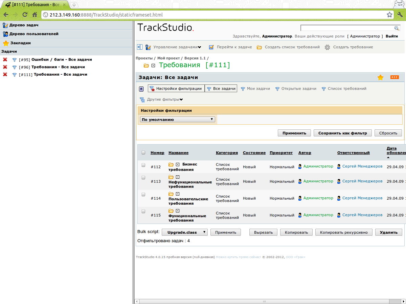Click the Копировать рекурсивно button
This screenshot has height=304, width=406.
(344, 232)
